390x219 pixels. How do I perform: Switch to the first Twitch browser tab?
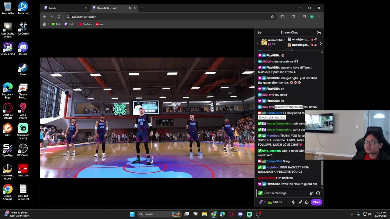(65, 8)
